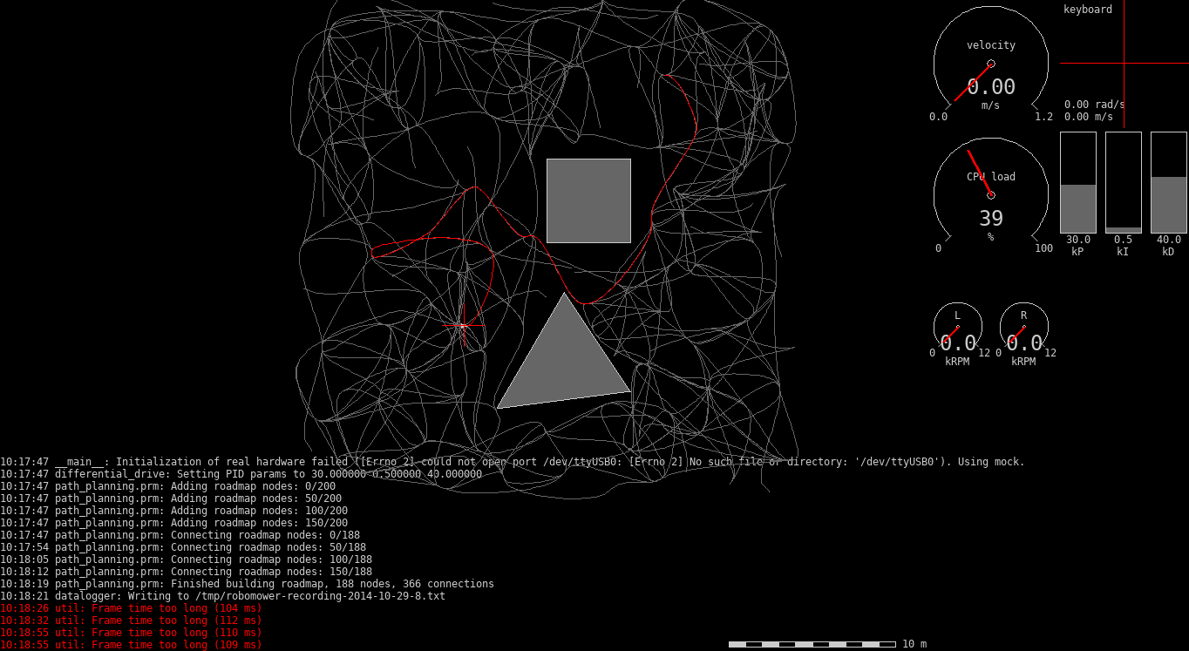Click the '30.0' kP value
Viewport: 1189px width, 651px height.
click(1078, 240)
